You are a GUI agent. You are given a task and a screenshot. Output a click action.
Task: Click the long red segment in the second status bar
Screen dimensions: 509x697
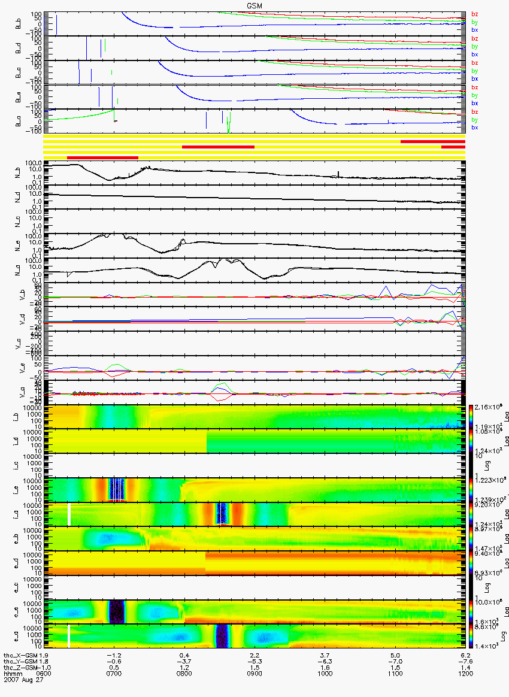433,141
